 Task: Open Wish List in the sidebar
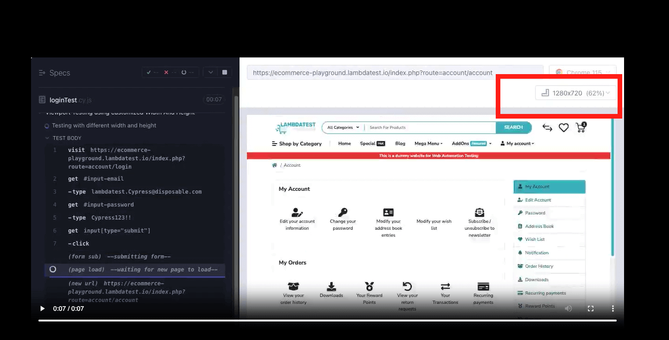point(549,239)
